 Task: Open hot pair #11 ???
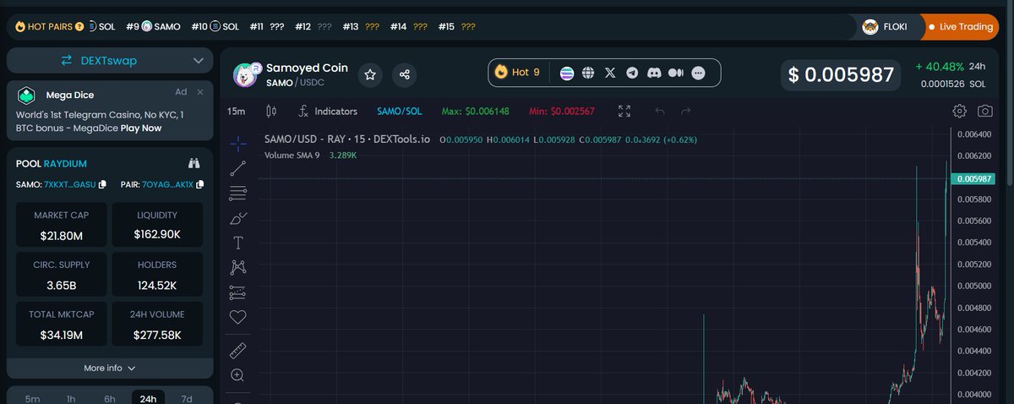pos(266,27)
